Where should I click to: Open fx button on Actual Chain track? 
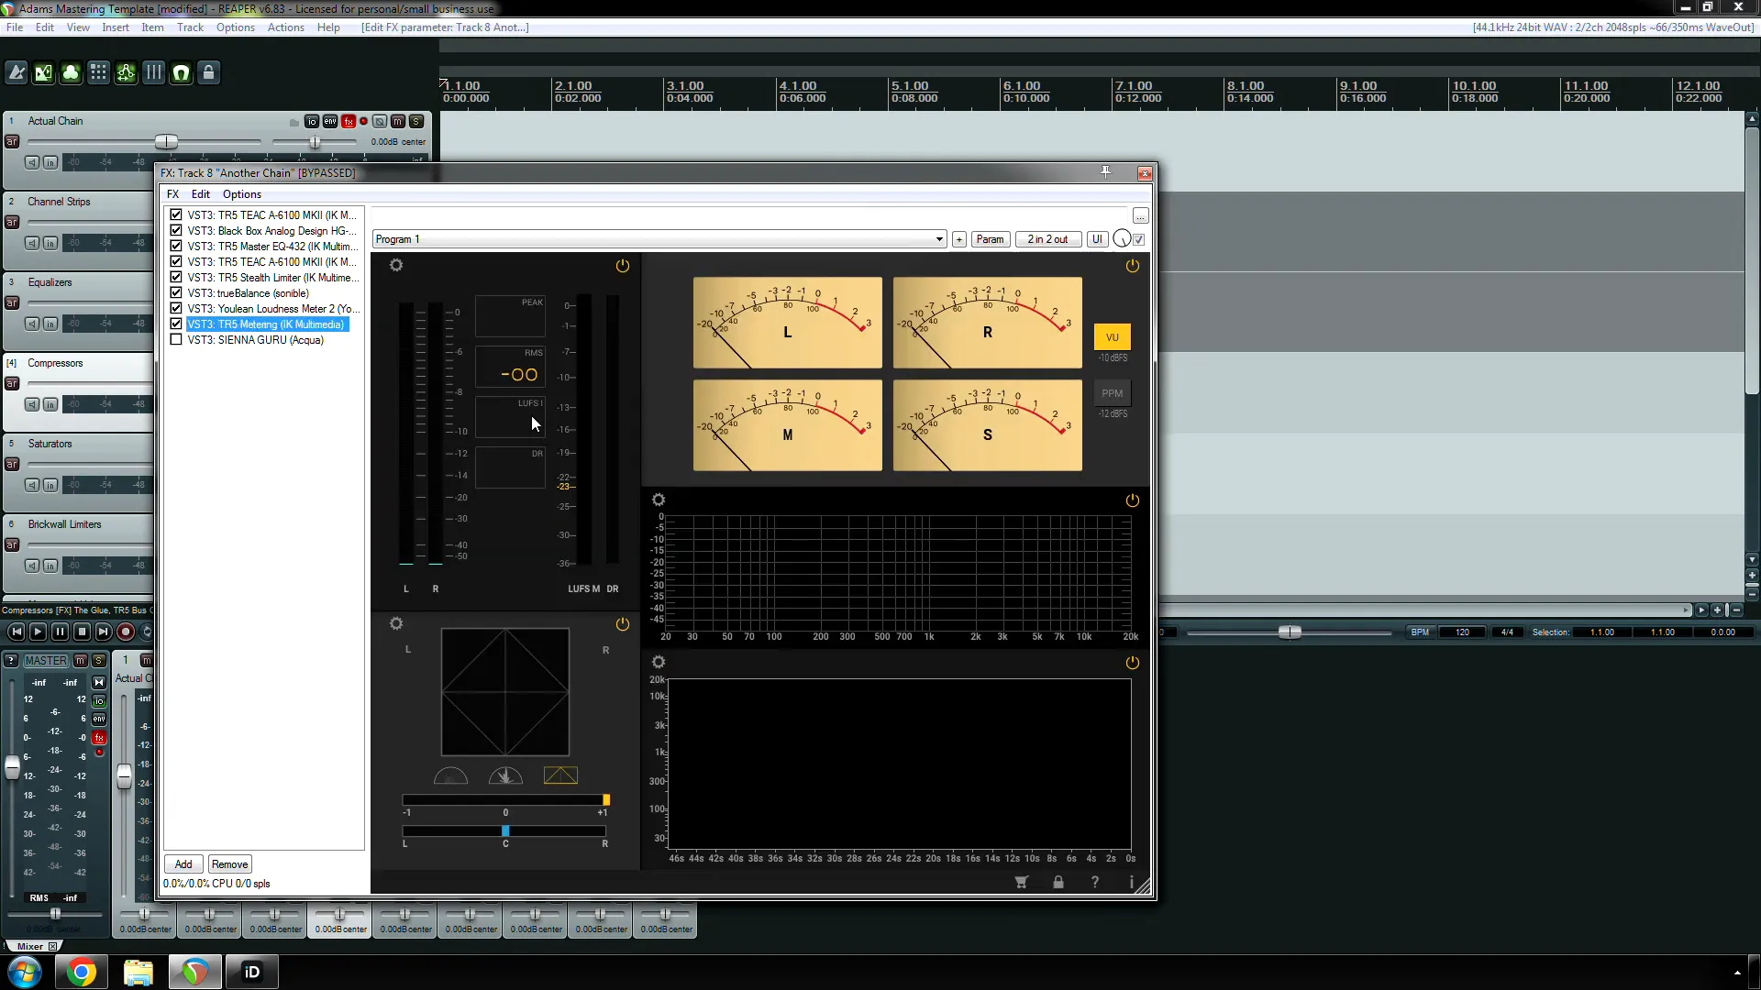[x=349, y=121]
